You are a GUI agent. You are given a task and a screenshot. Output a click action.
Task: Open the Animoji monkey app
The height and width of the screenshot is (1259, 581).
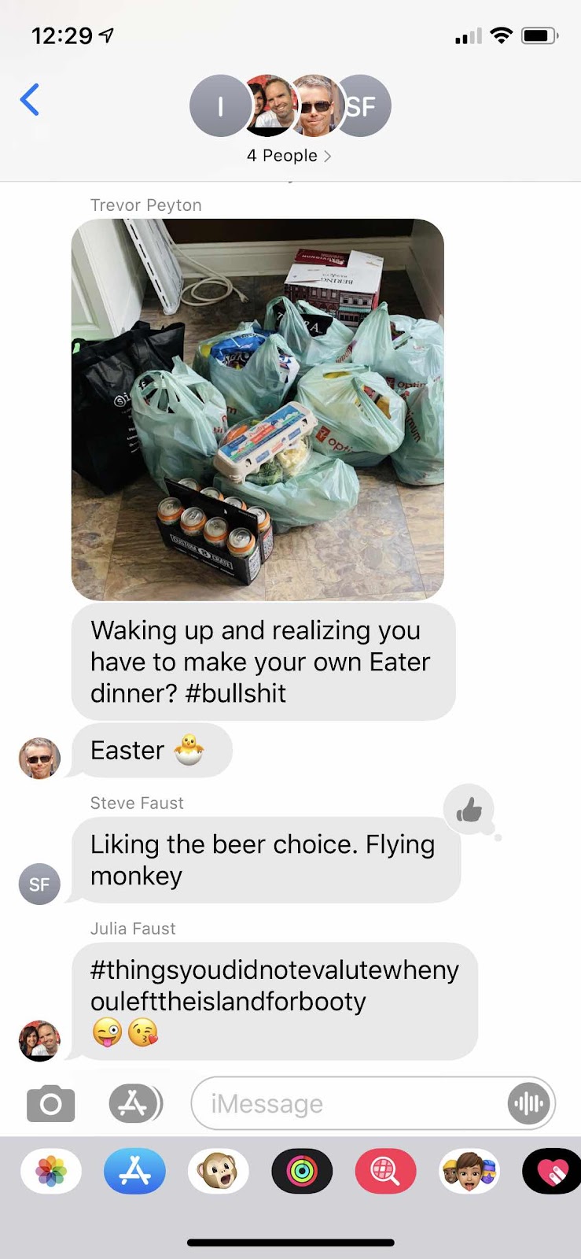click(219, 1172)
